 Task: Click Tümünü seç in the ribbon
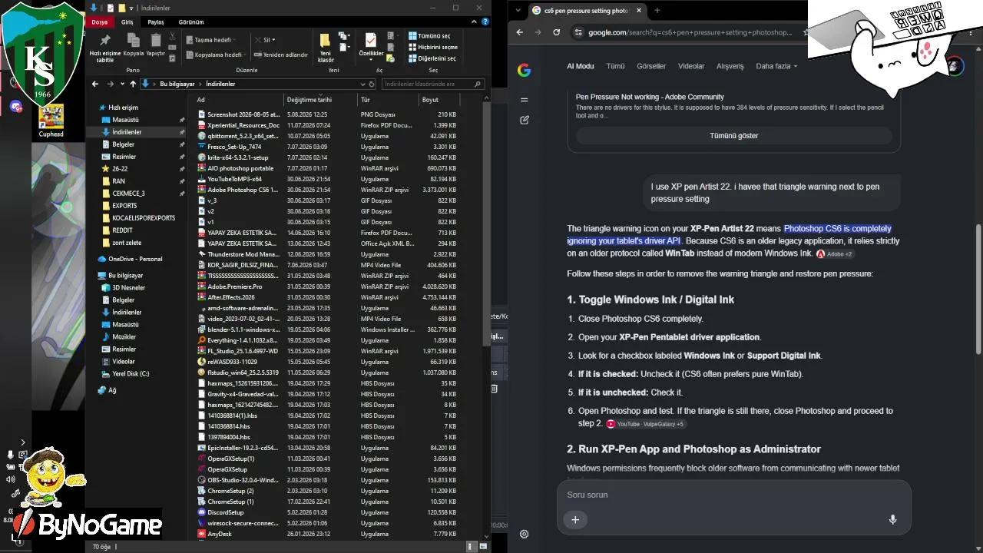pyautogui.click(x=429, y=36)
